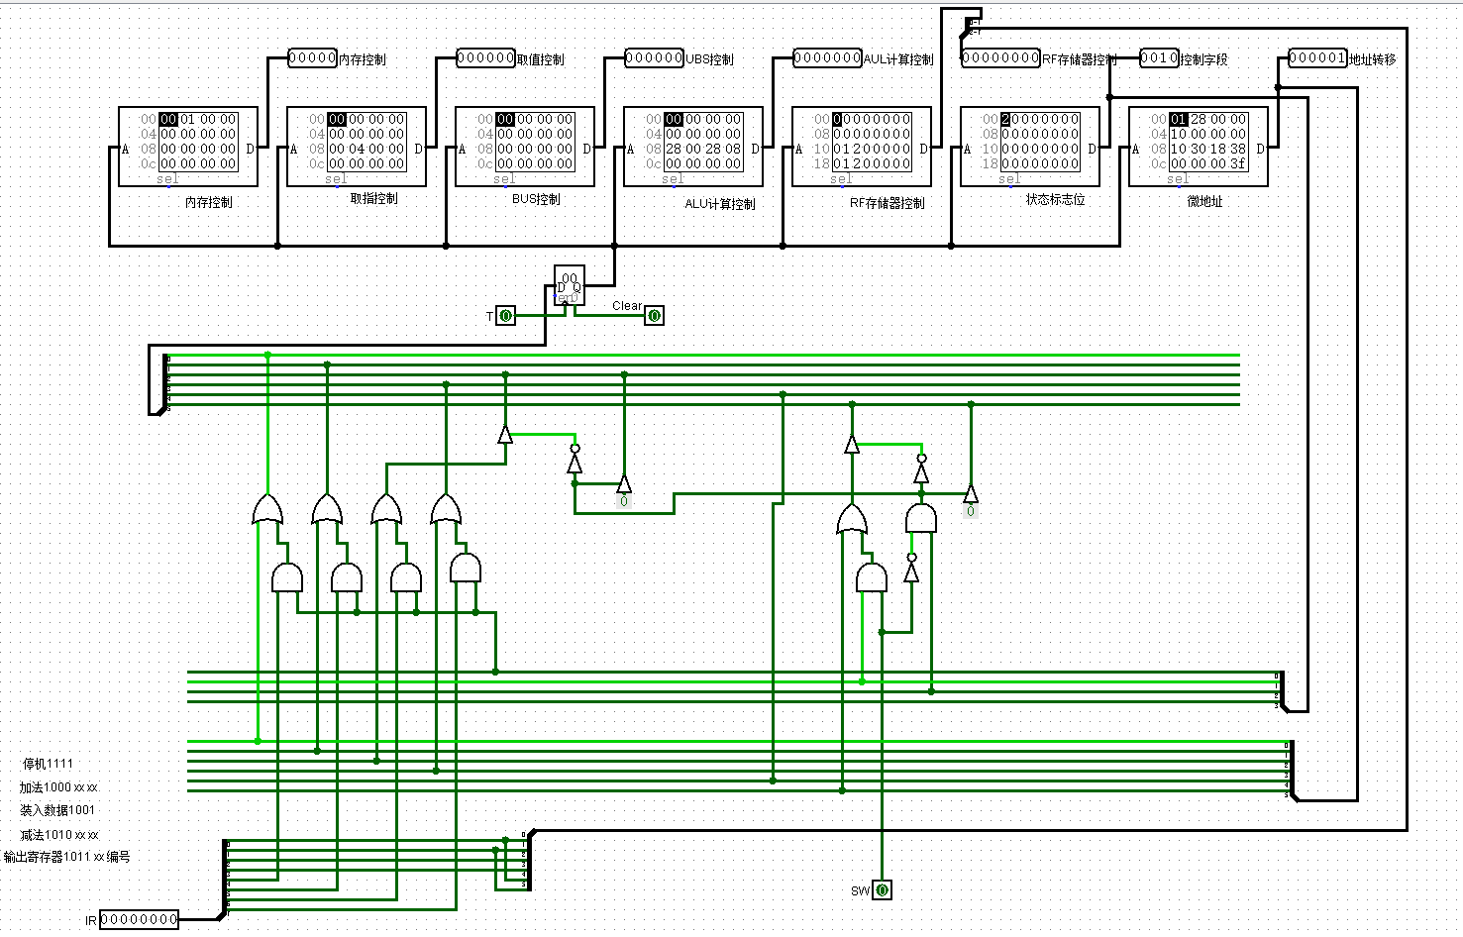The height and width of the screenshot is (937, 1463).
Task: Select the RF存储器控制 ROM block
Action: pos(862,147)
